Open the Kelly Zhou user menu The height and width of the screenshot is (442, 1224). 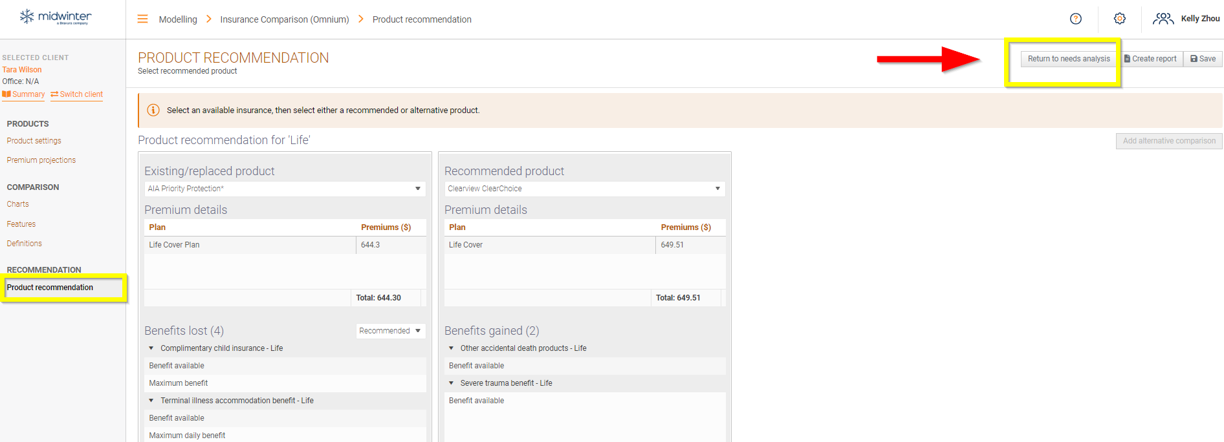coord(1186,19)
